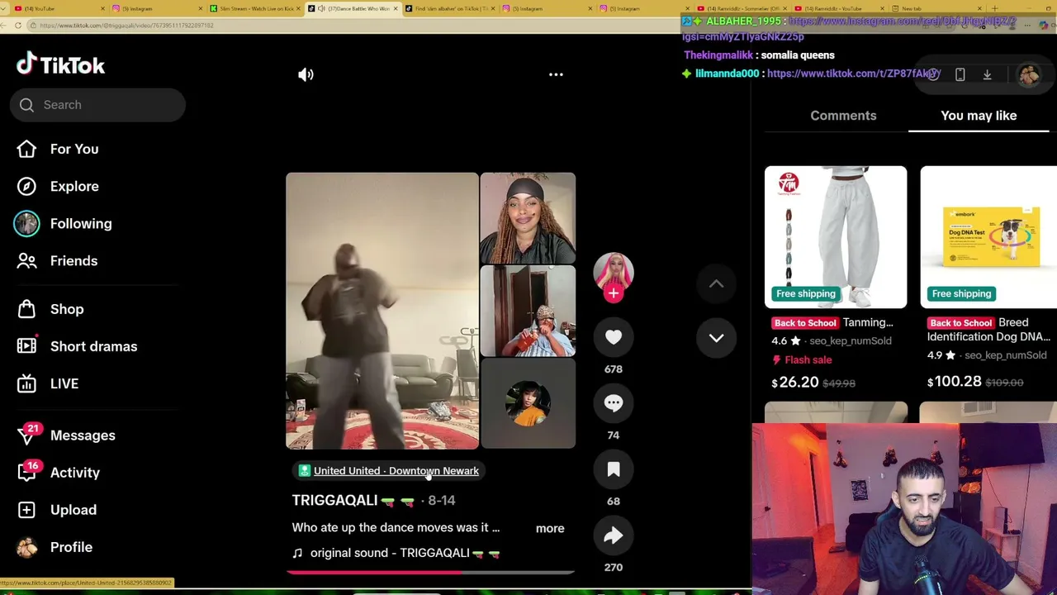Open Profile from the sidebar avatar

tap(26, 547)
